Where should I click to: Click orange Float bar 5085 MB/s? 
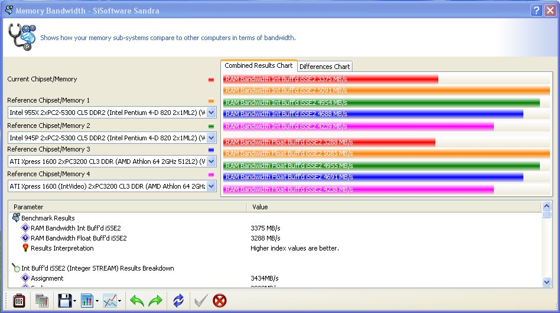(x=386, y=154)
